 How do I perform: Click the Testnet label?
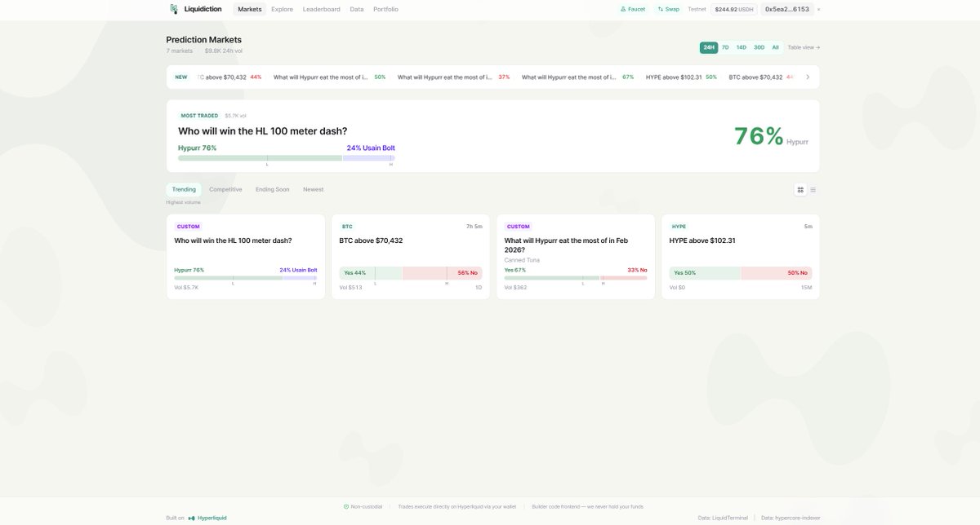click(697, 9)
